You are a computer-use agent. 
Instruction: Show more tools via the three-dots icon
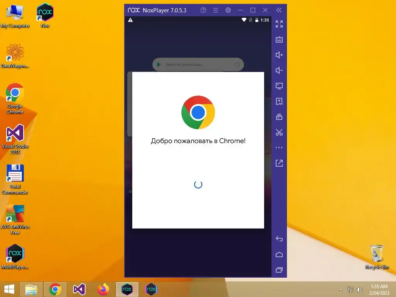click(x=279, y=147)
